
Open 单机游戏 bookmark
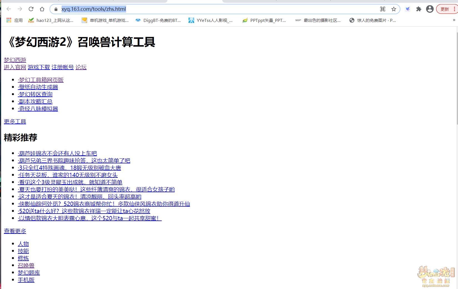(x=105, y=20)
